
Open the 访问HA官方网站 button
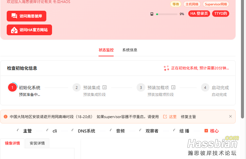coord(29,30)
